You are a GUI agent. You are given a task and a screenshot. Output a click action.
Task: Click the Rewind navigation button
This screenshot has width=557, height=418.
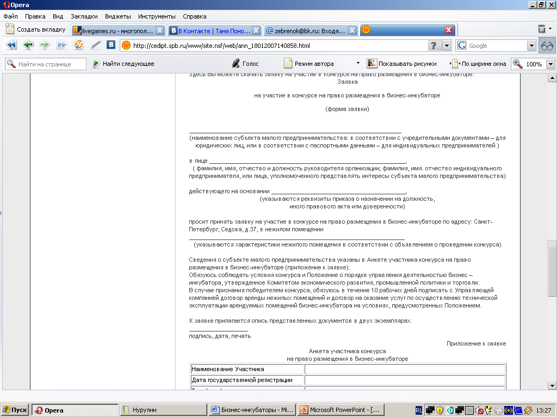tap(11, 45)
